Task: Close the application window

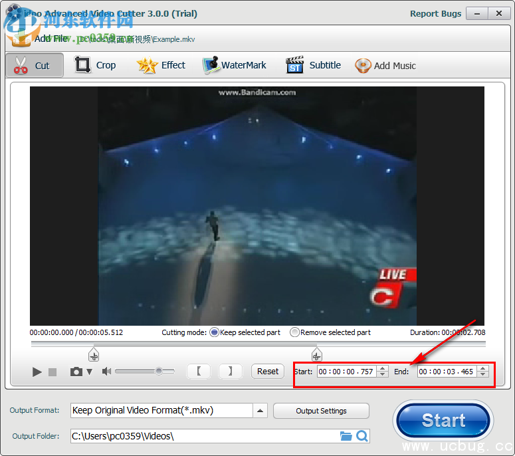Action: point(499,14)
